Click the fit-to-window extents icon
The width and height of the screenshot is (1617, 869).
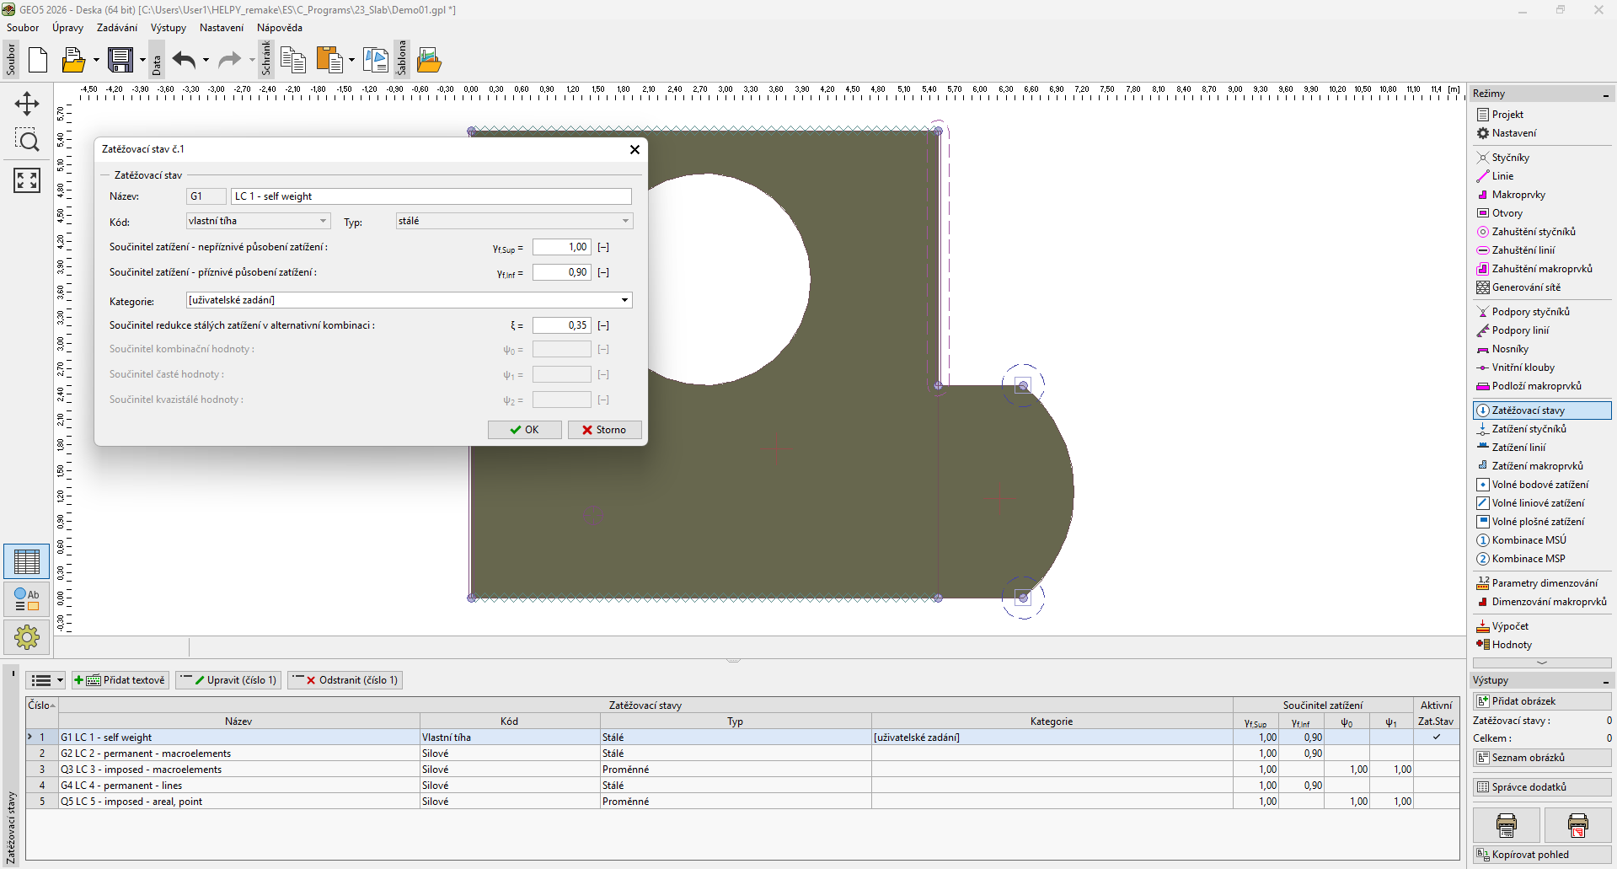pyautogui.click(x=27, y=180)
